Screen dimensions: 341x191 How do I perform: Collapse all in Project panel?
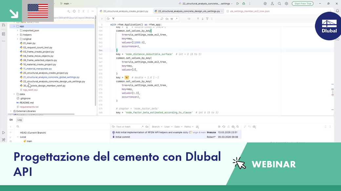tap(83, 11)
